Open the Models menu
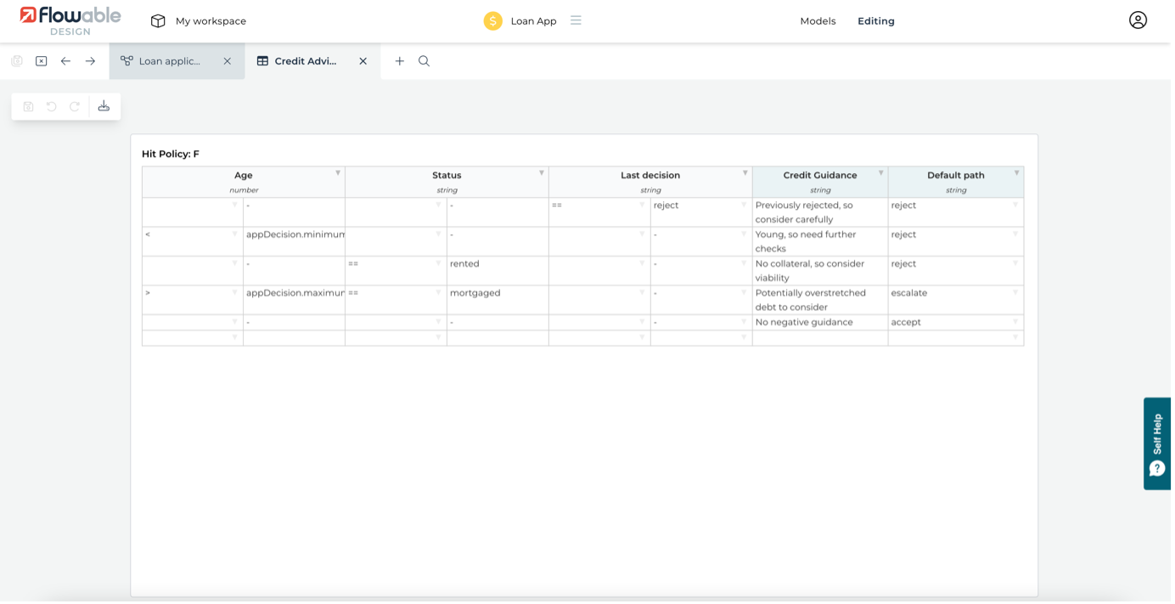1175x604 pixels. tap(817, 20)
